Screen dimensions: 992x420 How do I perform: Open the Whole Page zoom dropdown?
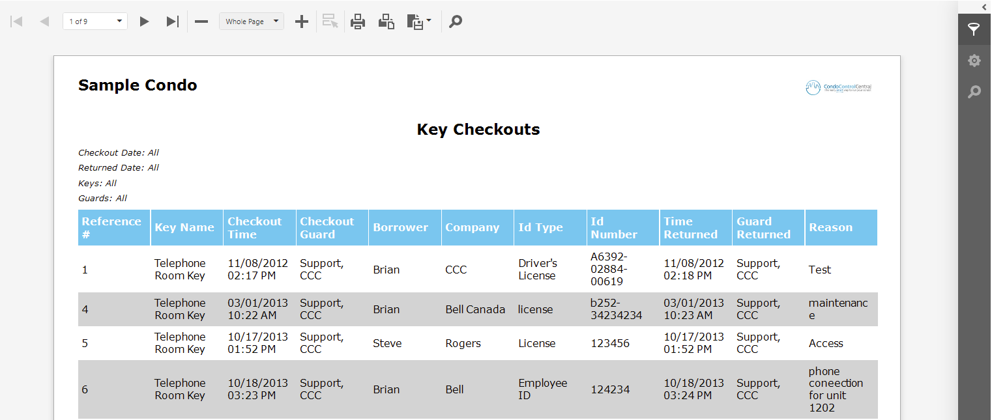252,21
